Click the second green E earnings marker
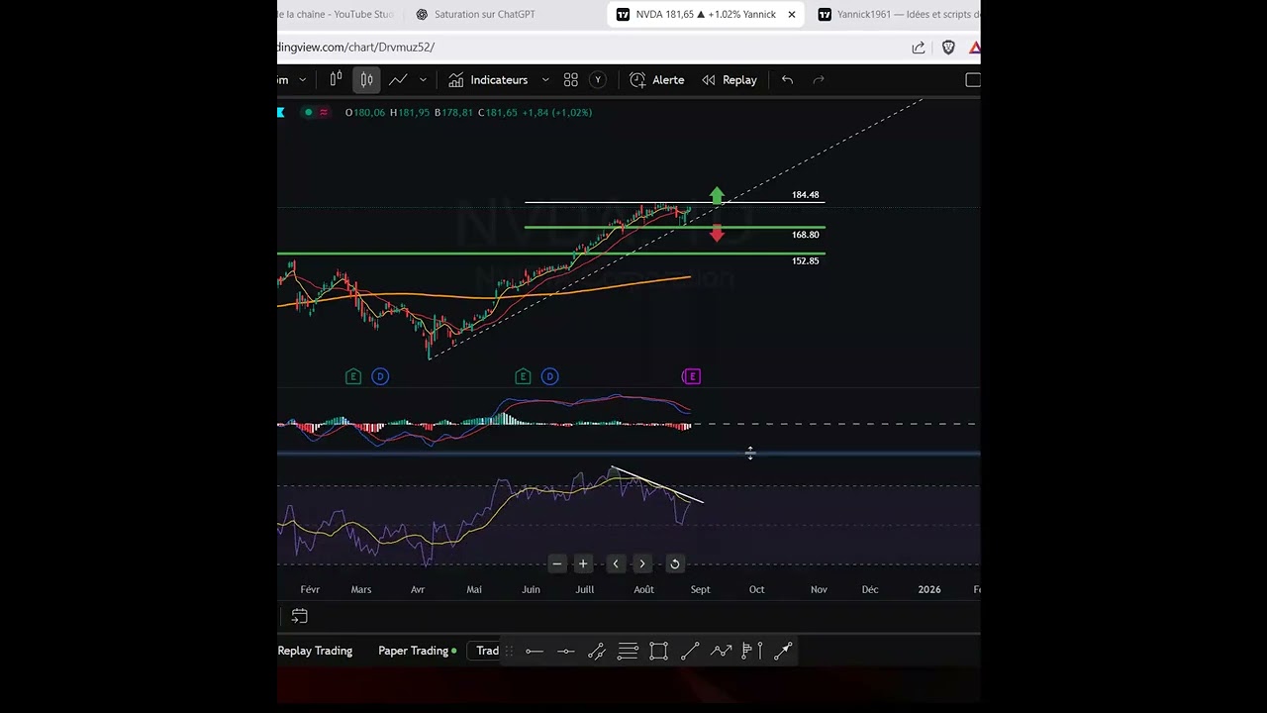Viewport: 1267px width, 713px height. pyautogui.click(x=523, y=376)
